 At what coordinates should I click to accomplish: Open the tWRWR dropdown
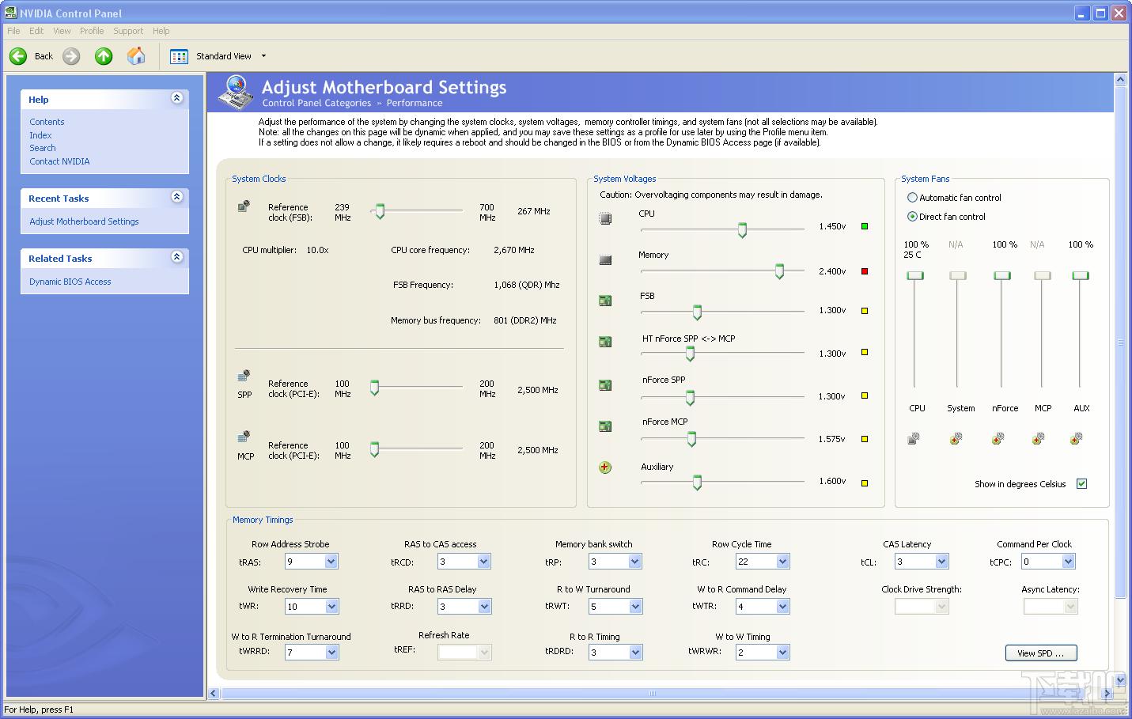click(782, 653)
